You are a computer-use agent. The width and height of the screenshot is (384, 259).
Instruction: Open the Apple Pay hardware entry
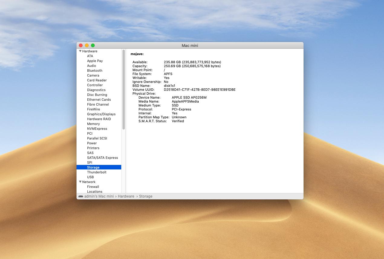pos(95,61)
